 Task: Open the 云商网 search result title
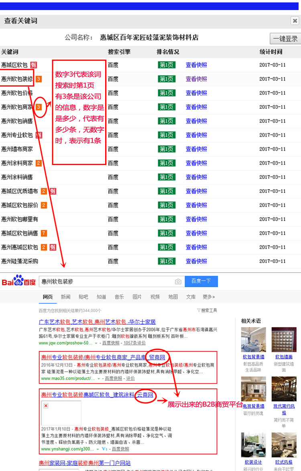pos(97,394)
